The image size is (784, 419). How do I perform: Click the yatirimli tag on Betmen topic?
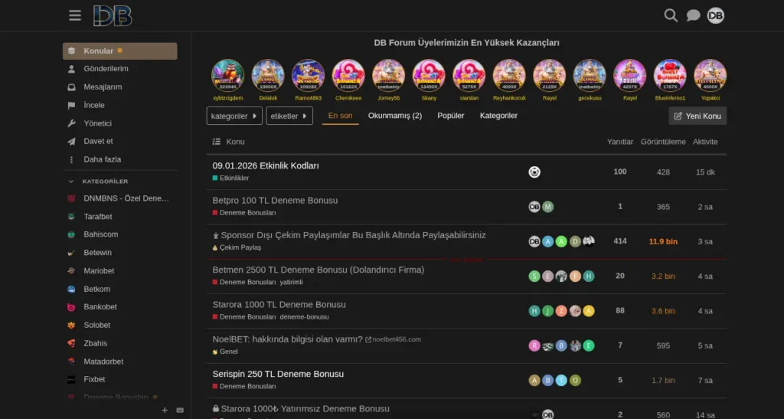(291, 282)
